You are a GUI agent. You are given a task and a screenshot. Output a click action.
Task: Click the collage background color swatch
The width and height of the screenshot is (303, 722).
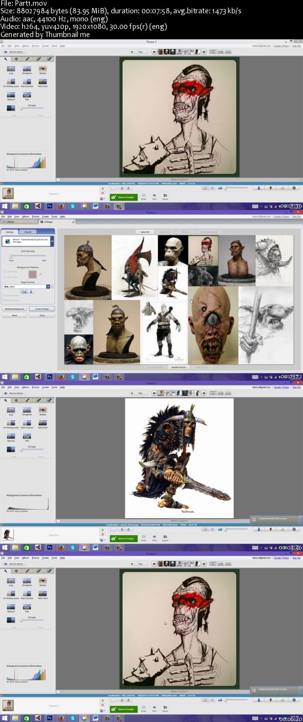coord(33,274)
